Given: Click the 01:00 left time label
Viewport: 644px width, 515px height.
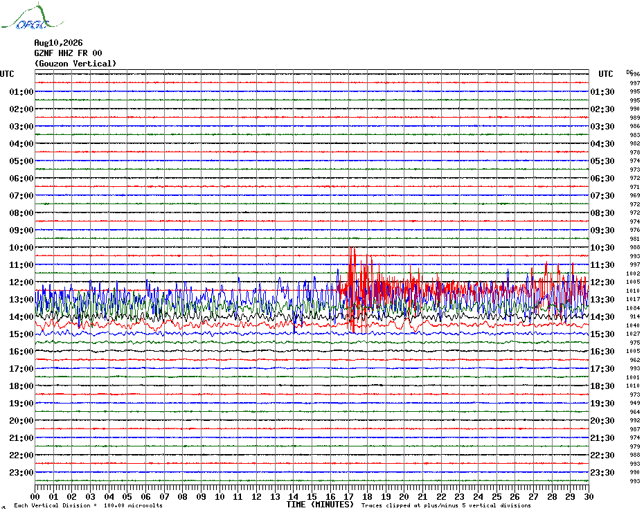Looking at the screenshot, I should (21, 91).
